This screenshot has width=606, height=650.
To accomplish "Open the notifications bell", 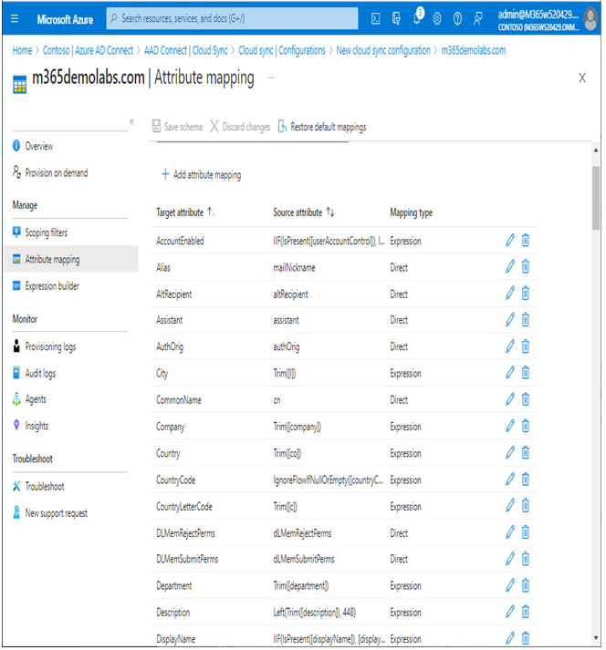I will pos(417,18).
